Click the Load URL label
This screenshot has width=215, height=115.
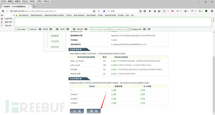(8, 18)
